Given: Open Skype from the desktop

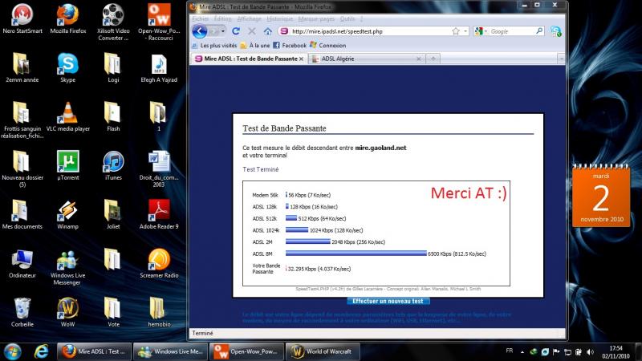Looking at the screenshot, I should (67, 64).
